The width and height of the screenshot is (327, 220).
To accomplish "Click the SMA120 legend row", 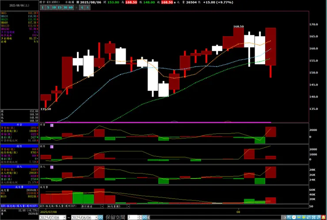I will (x=19, y=26).
